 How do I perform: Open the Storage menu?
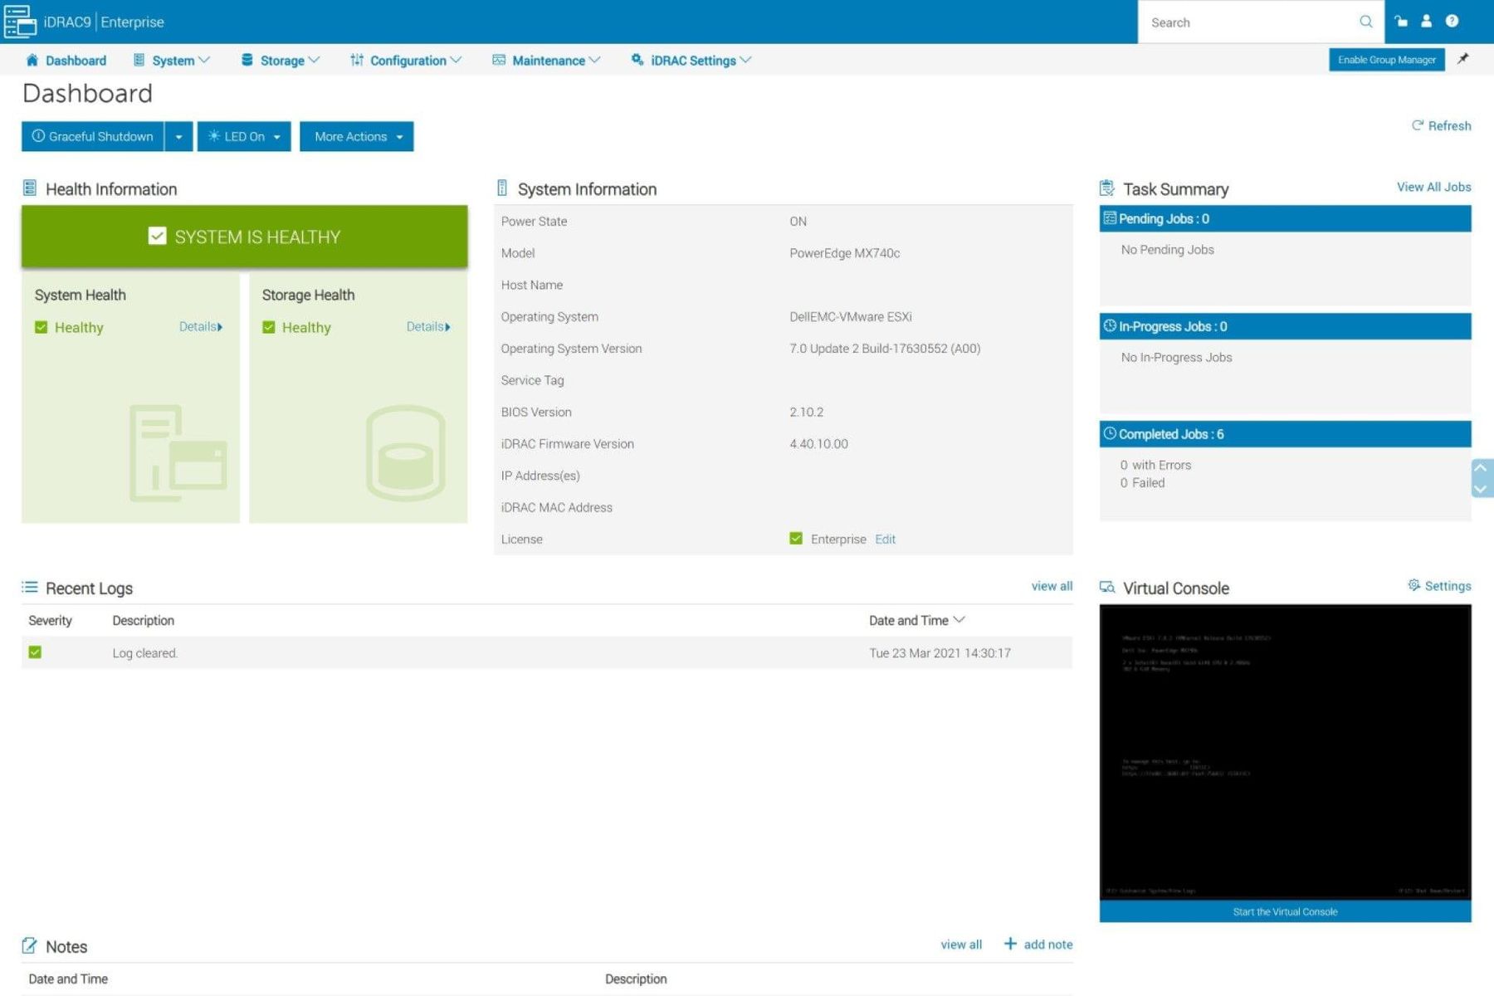281,60
